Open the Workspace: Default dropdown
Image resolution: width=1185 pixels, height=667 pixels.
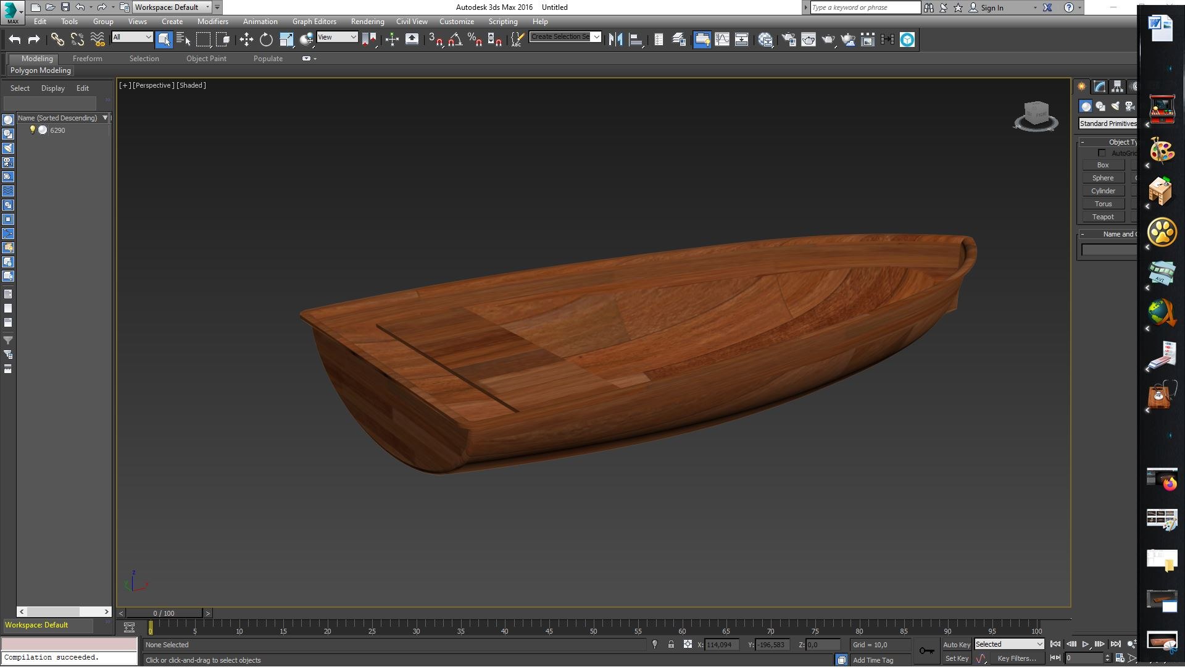172,7
